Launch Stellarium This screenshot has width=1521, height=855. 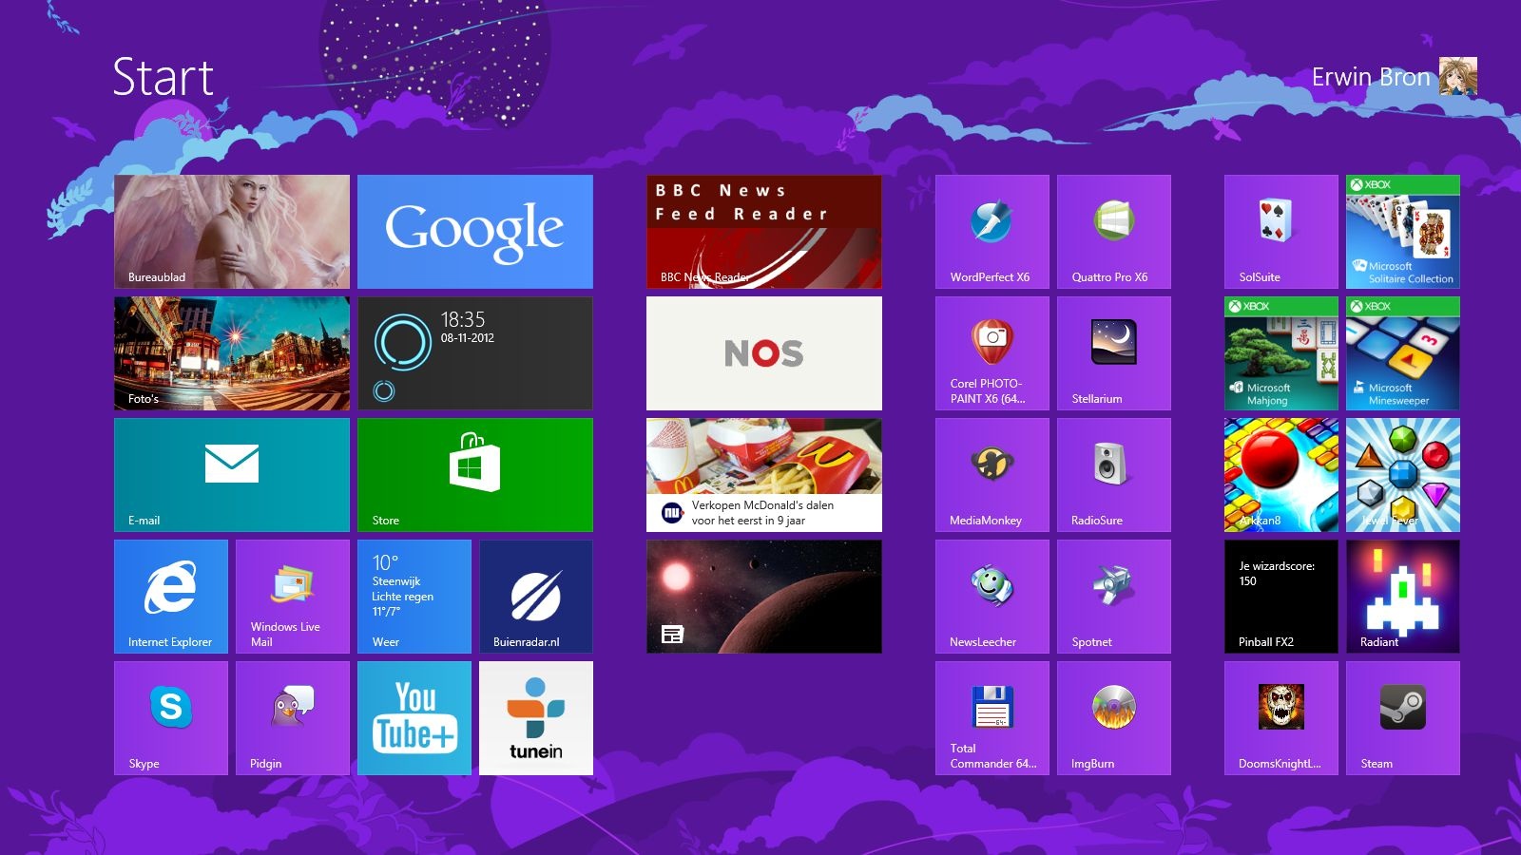(1114, 353)
